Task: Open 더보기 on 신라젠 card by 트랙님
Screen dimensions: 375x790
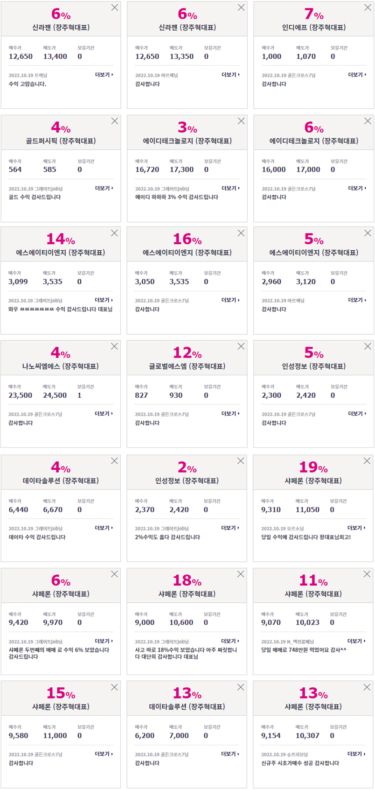Action: click(104, 75)
